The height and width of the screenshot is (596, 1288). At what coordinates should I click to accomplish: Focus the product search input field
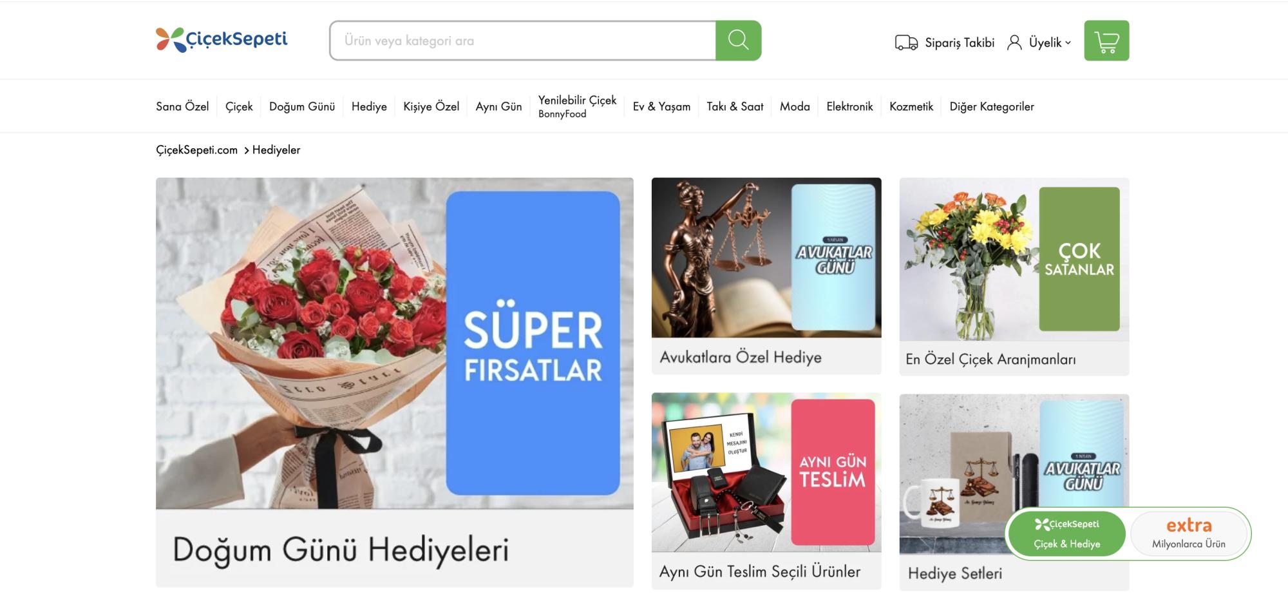[x=522, y=41]
